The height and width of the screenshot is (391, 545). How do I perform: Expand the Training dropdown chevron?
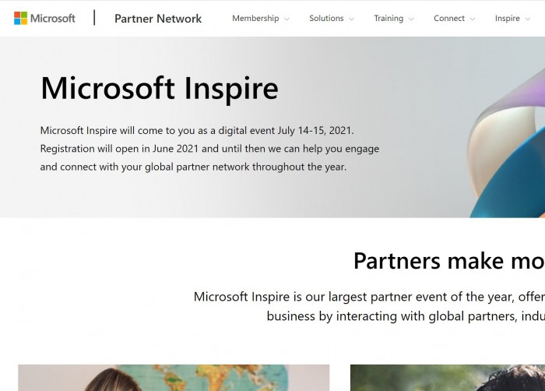pyautogui.click(x=411, y=19)
